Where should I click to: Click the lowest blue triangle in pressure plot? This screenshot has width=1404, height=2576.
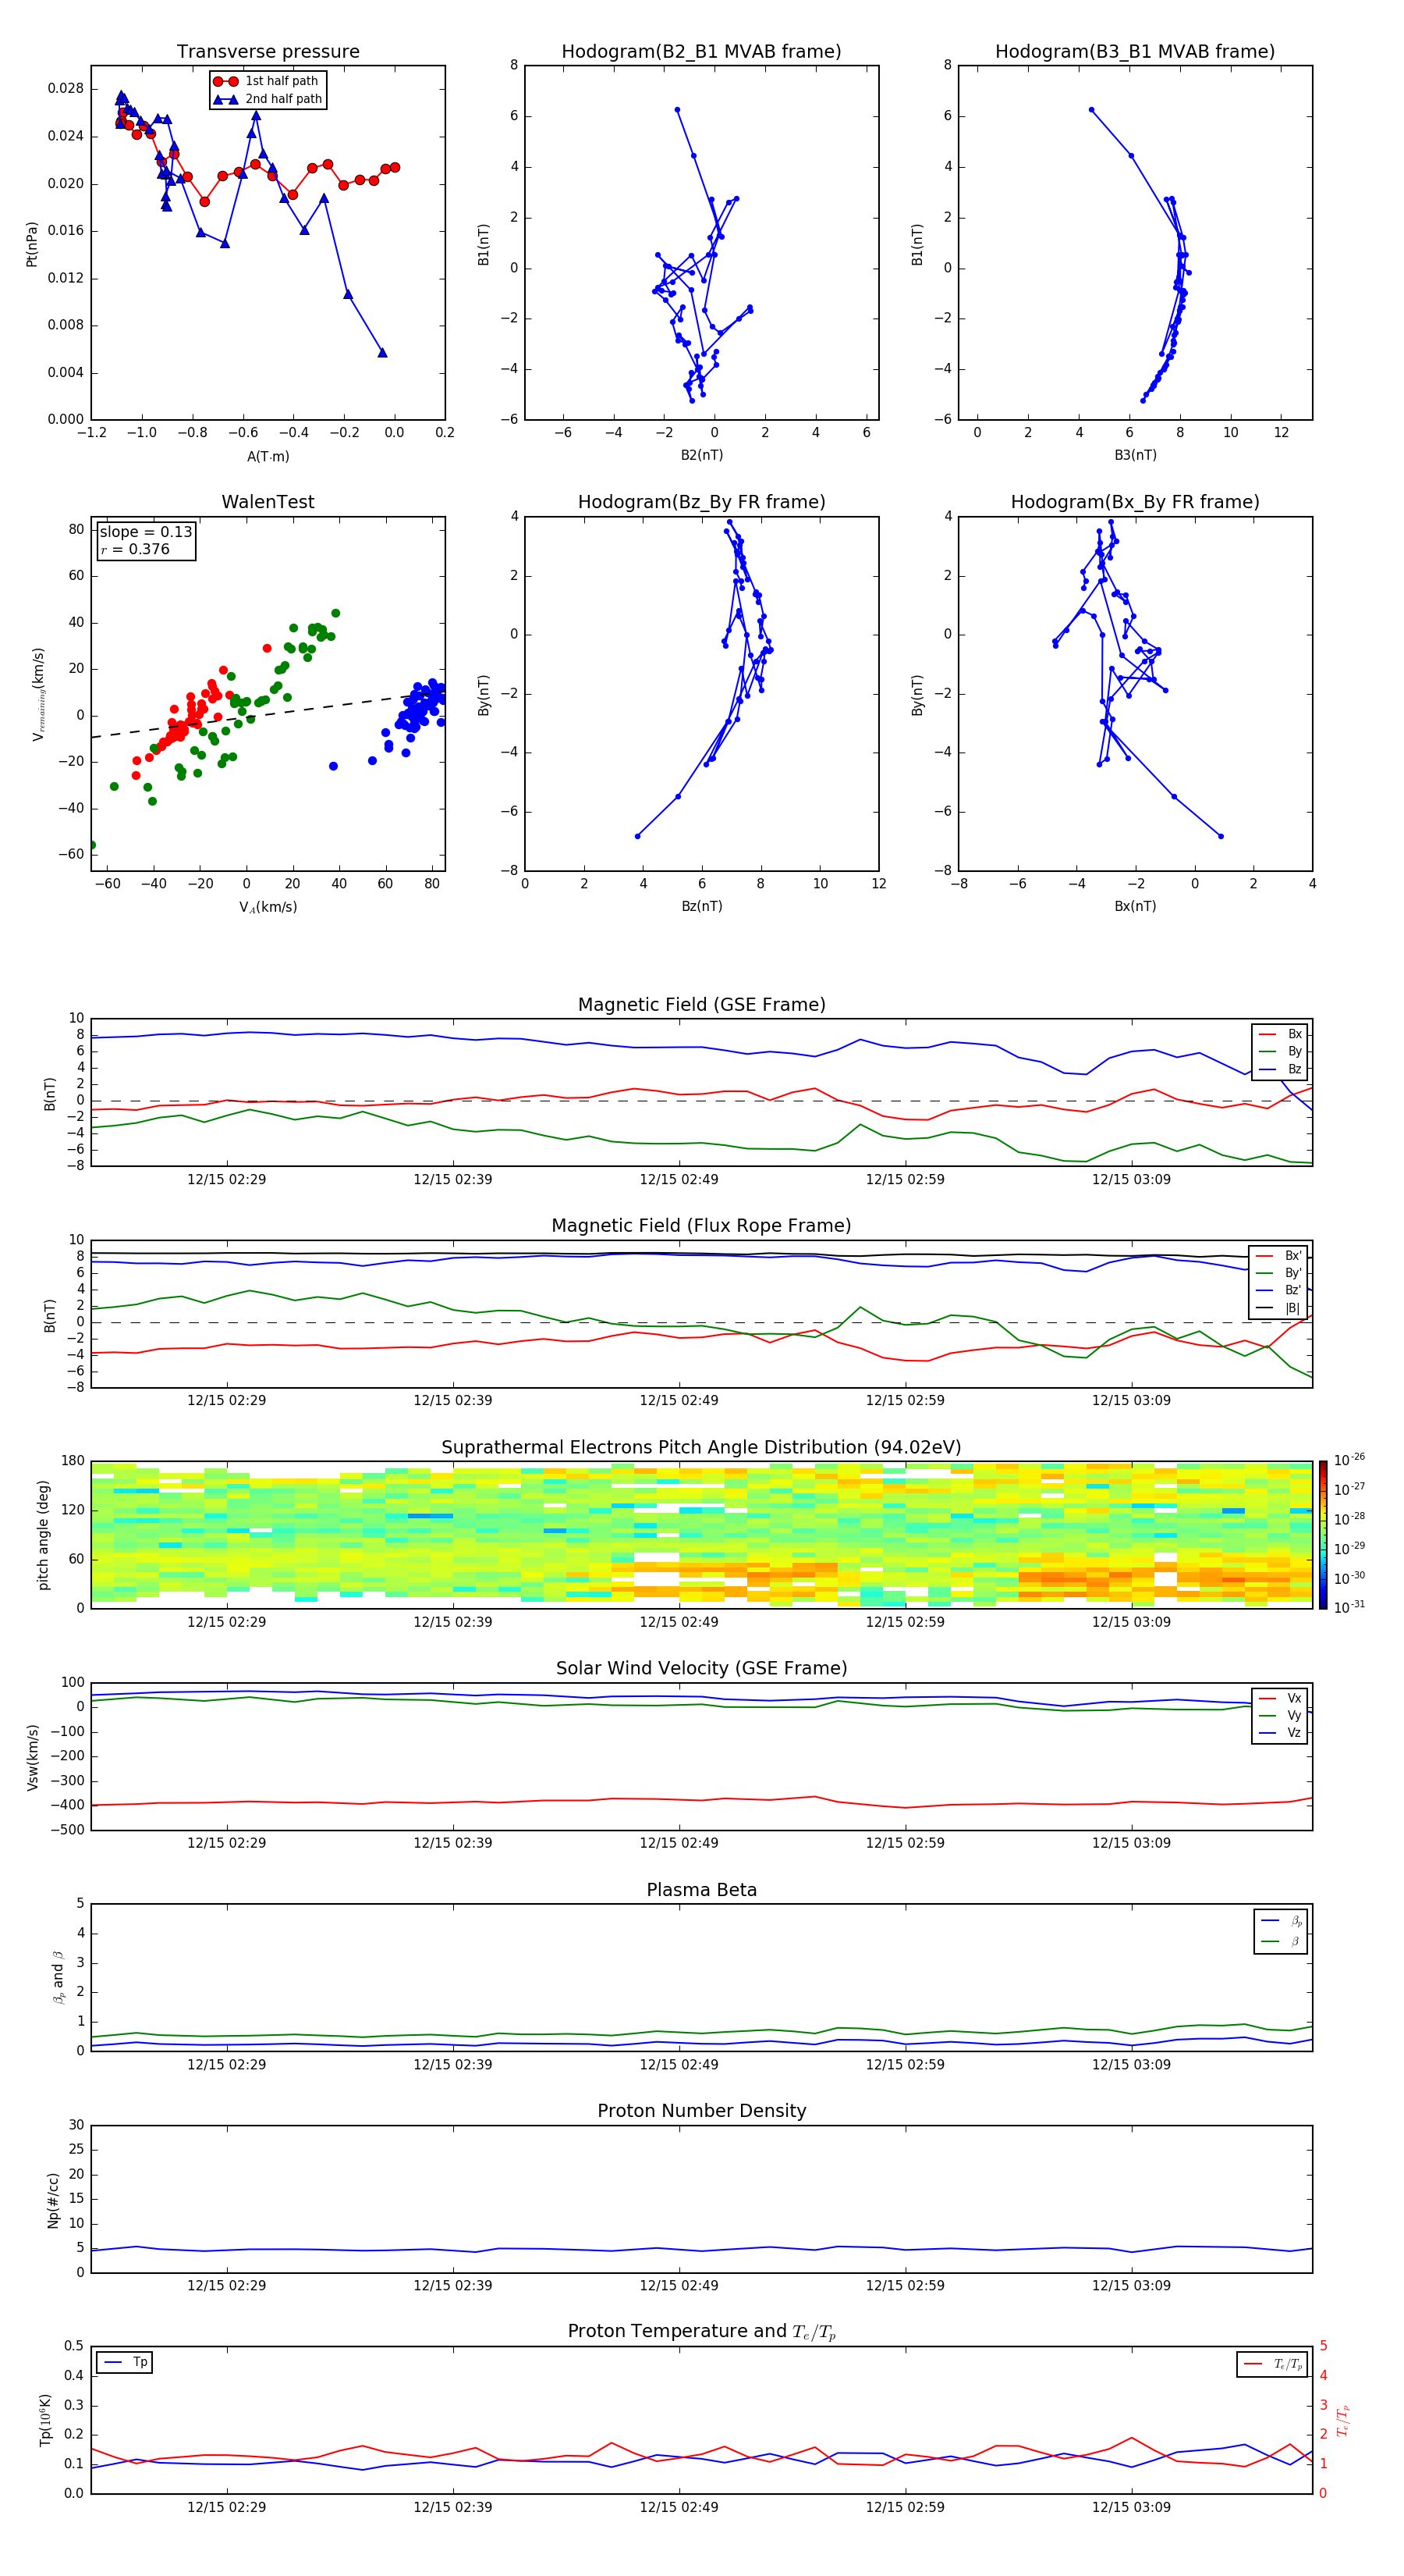381,352
